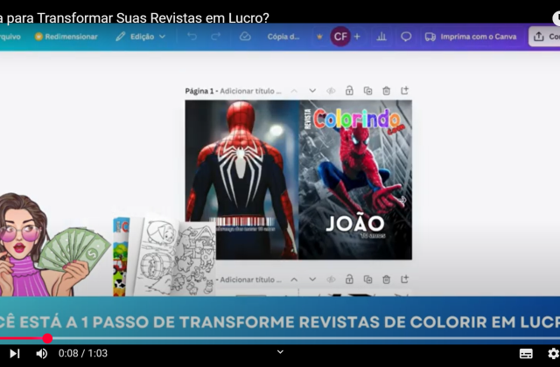Click the share upload button
560x367 pixels.
pyautogui.click(x=544, y=37)
